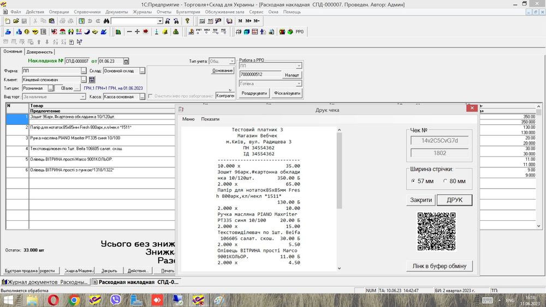Select 57 мм ribbon width
Viewport: 546px width, 307px height.
pos(413,181)
